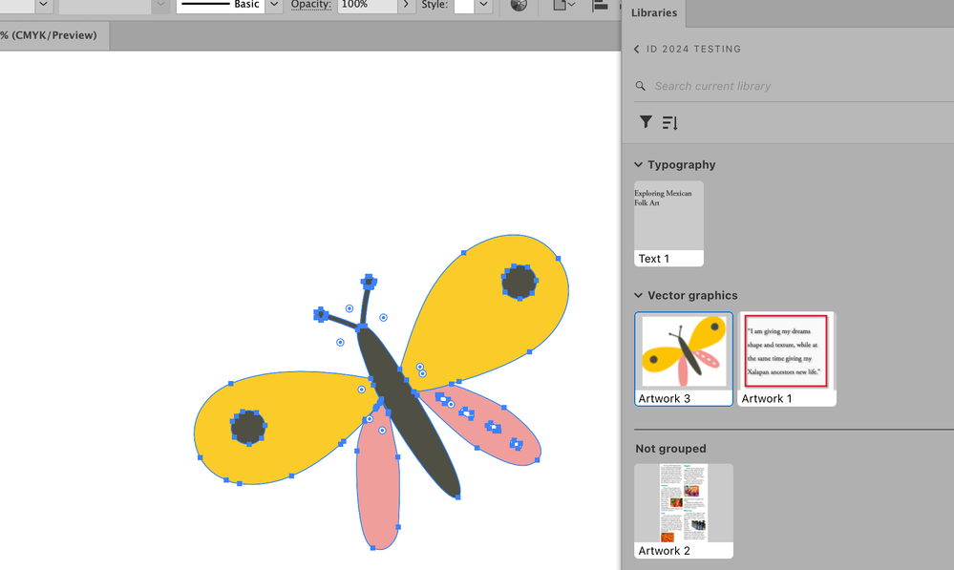Screen dimensions: 954x570
Task: Click the Opacity label link
Action: pos(311,5)
